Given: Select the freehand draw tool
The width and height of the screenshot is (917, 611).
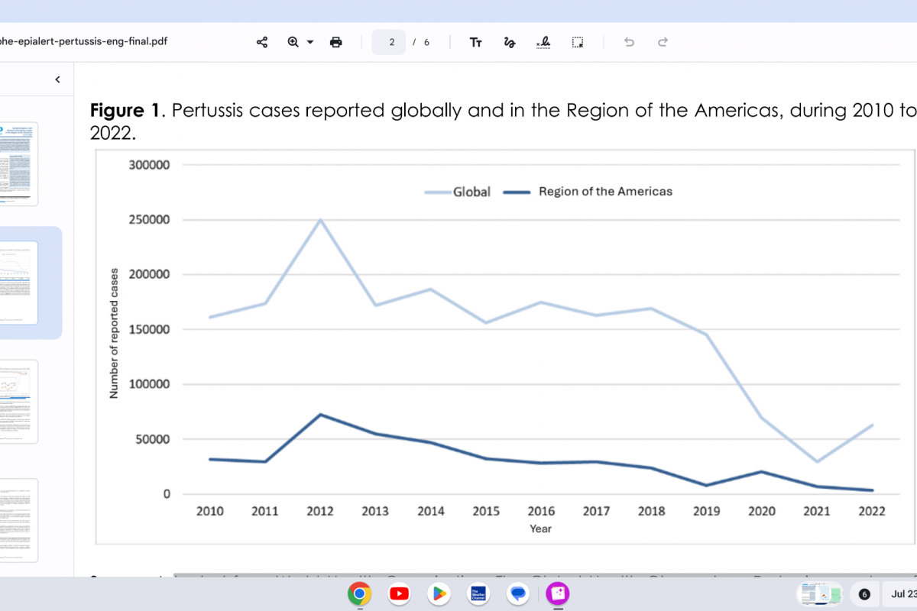Looking at the screenshot, I should [510, 42].
